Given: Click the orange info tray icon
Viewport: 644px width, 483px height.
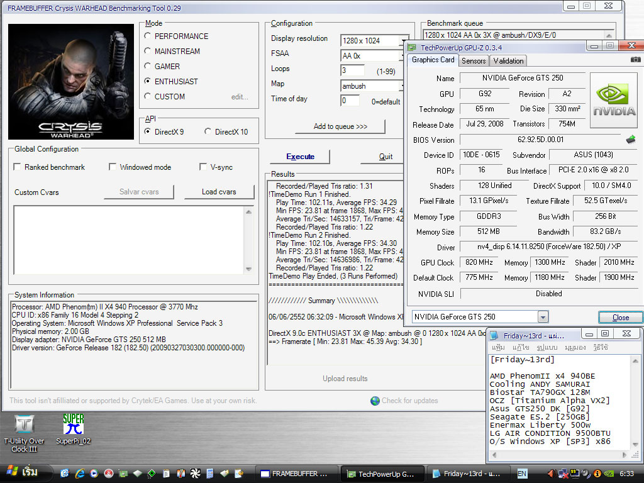Looking at the screenshot, I should [597, 474].
